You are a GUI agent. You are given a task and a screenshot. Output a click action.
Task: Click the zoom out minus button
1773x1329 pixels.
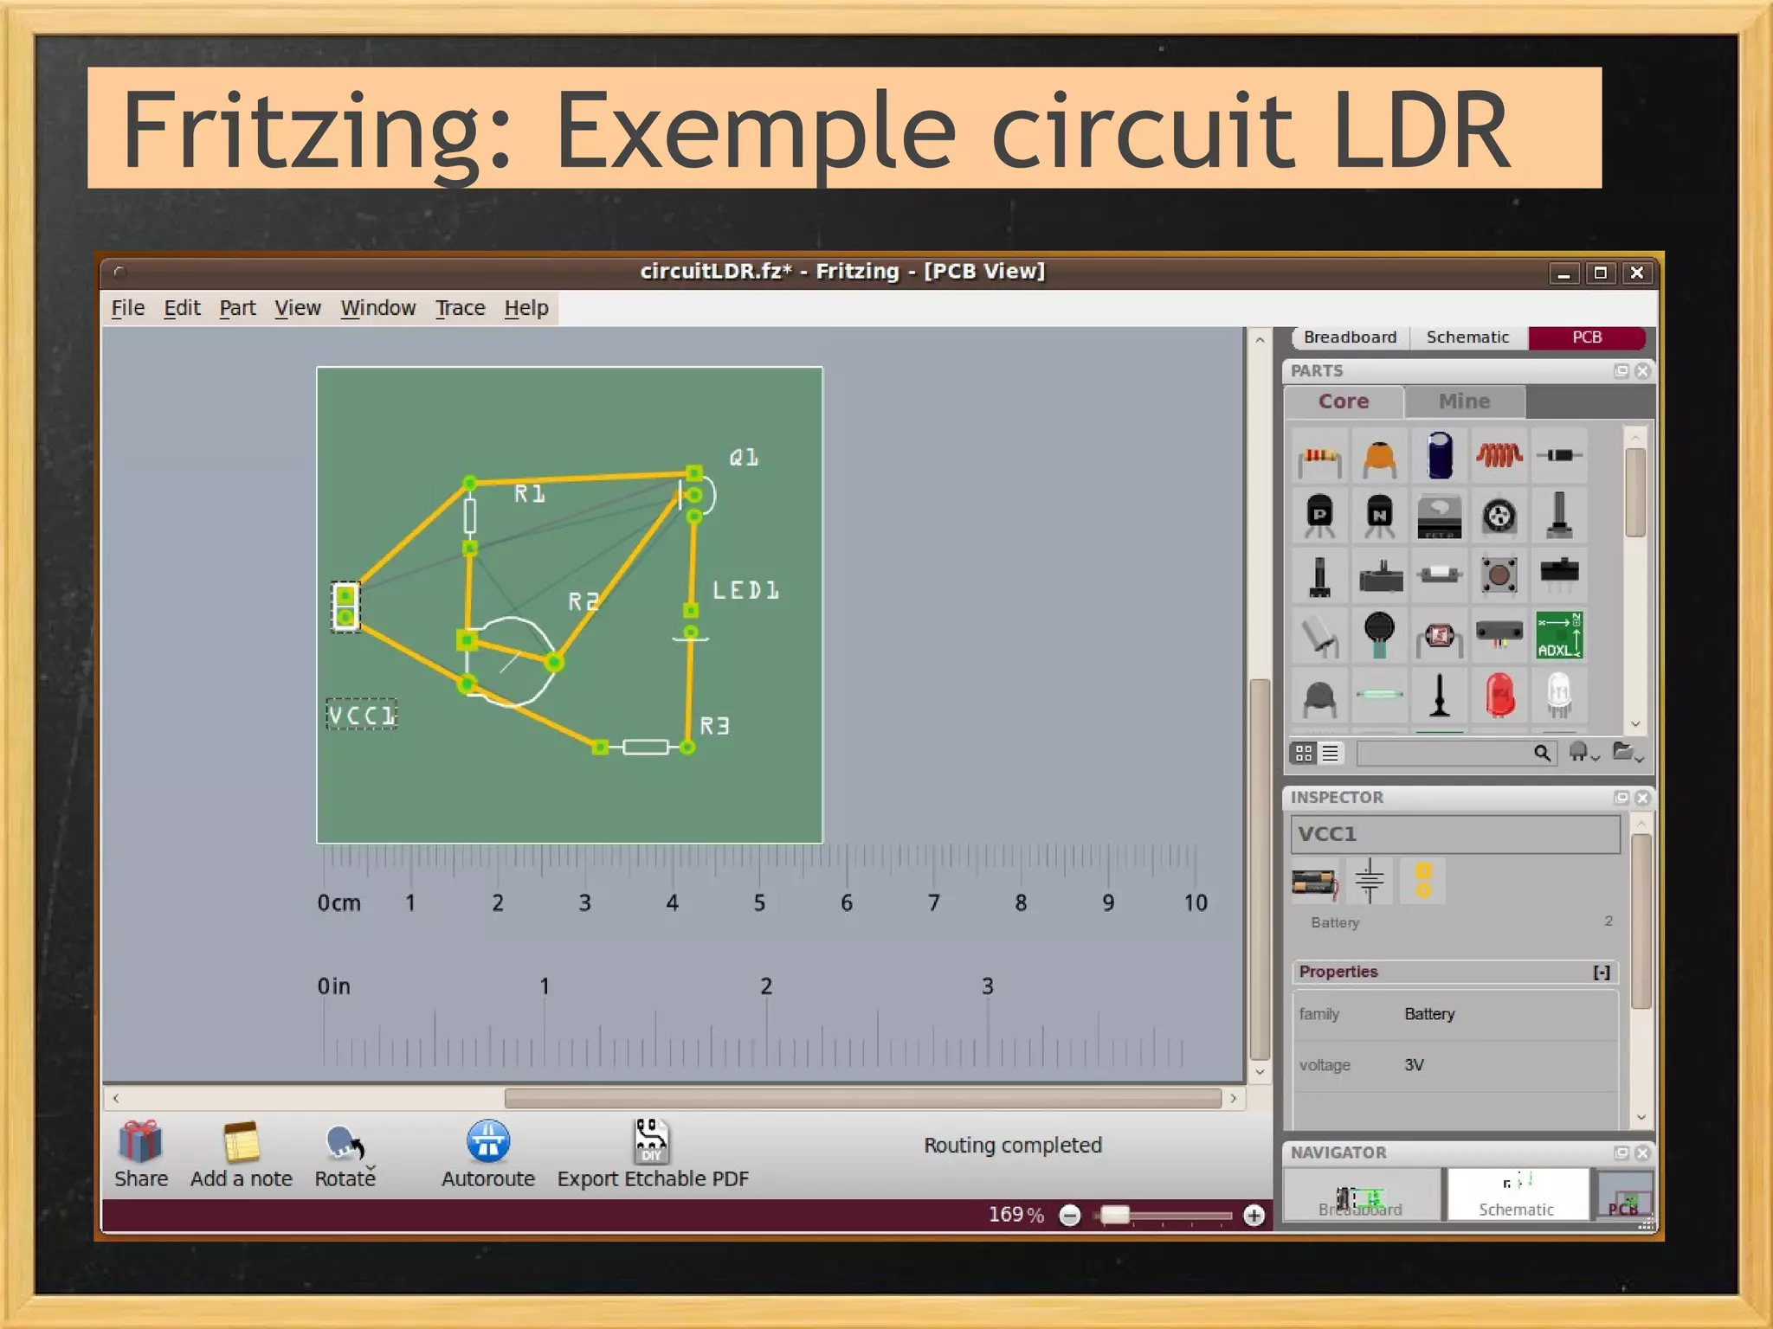[x=1070, y=1216]
